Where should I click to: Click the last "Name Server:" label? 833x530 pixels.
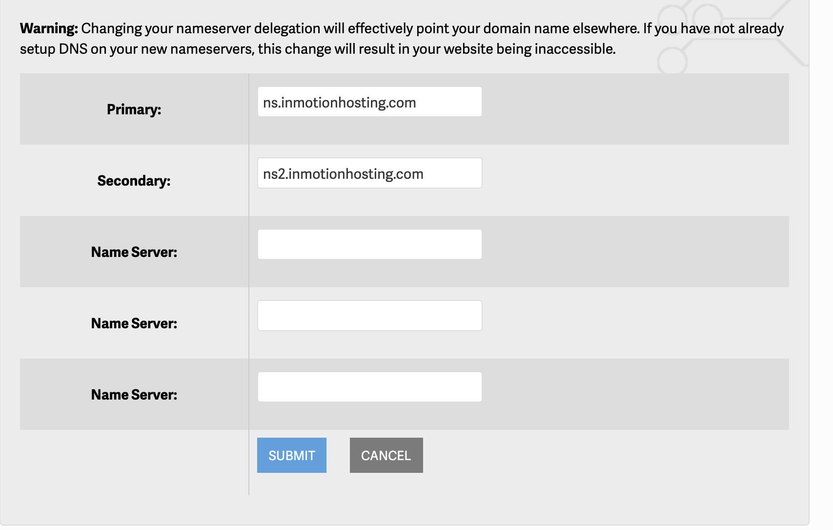point(134,395)
